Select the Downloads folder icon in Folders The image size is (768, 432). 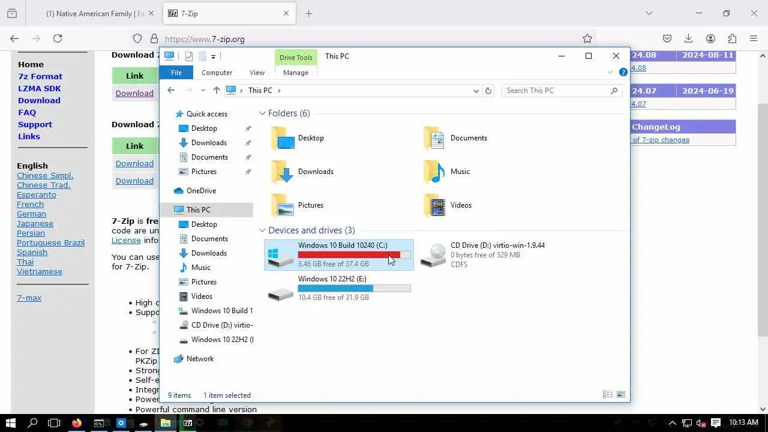tap(282, 172)
